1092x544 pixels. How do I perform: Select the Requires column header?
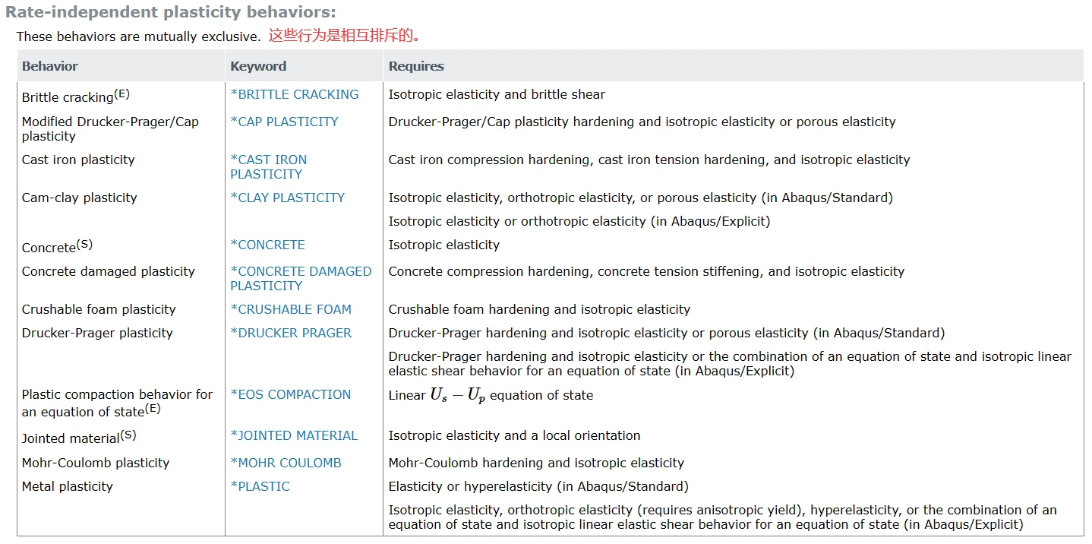(416, 66)
